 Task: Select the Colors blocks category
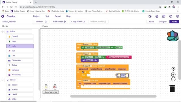tap(20, 65)
